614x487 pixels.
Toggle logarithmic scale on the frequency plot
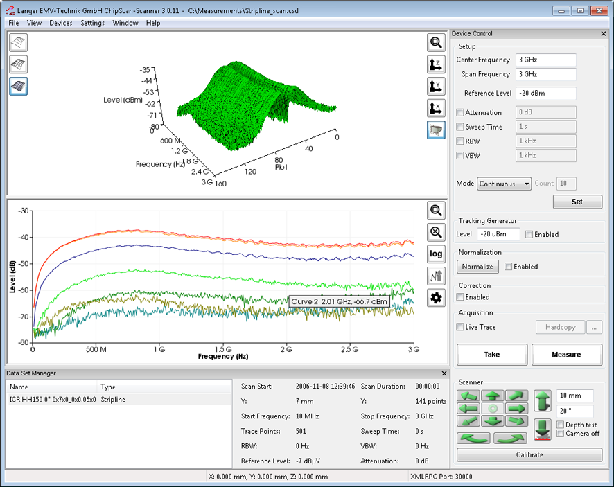(x=436, y=254)
